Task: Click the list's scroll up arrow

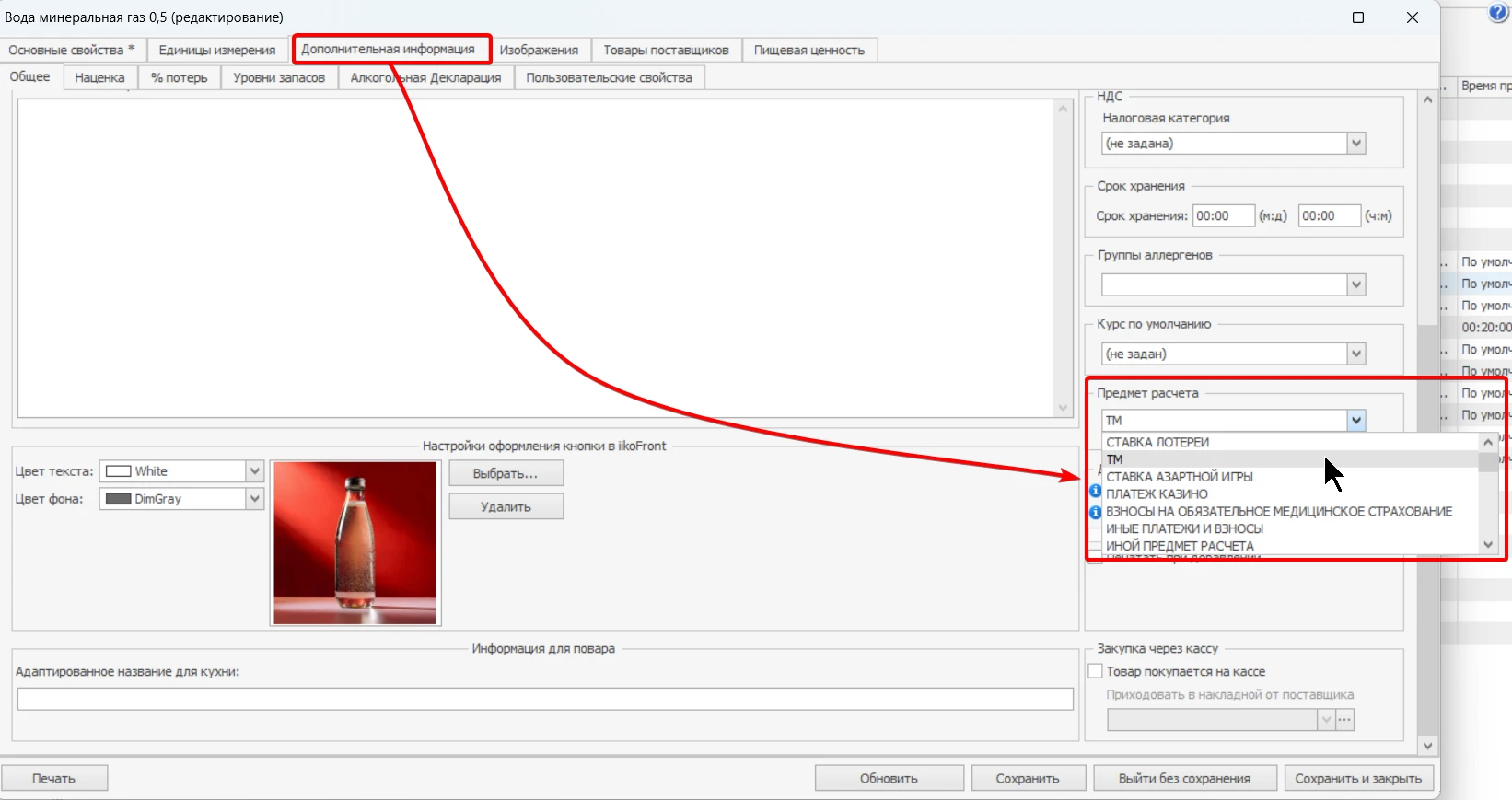Action: pos(1488,442)
